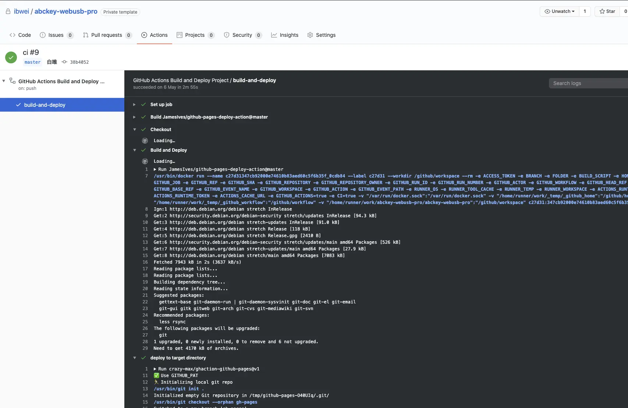The width and height of the screenshot is (628, 408).
Task: Click log line 'Fetched 7943 kB in 2s (3637 kB/s)'
Action: point(198,262)
